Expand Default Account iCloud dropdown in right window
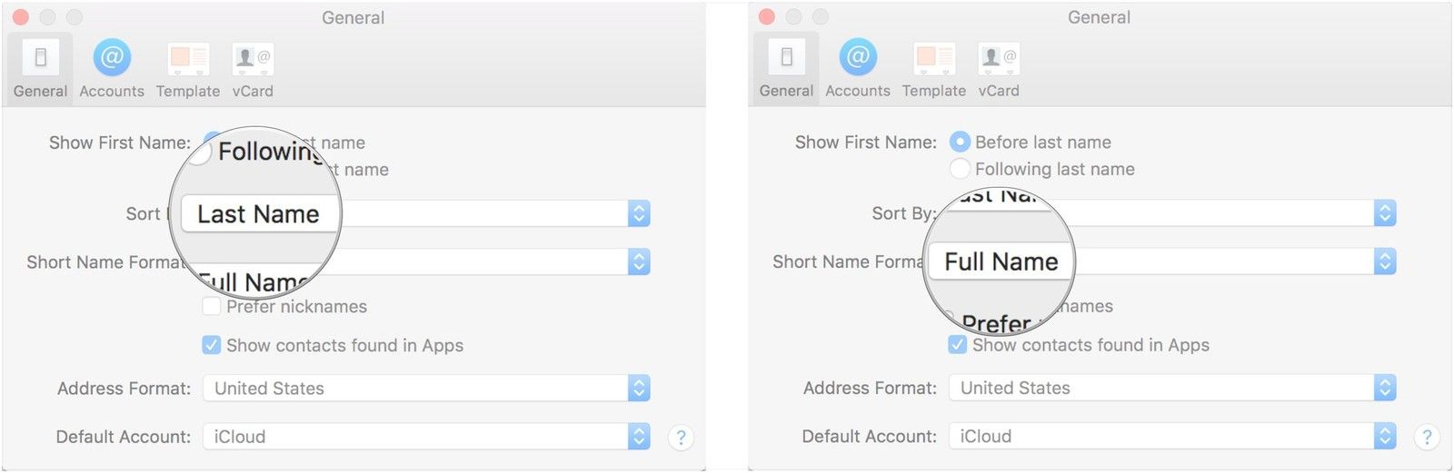 (x=1385, y=437)
